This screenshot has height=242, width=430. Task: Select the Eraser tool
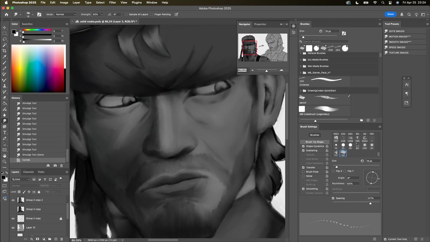(4, 97)
